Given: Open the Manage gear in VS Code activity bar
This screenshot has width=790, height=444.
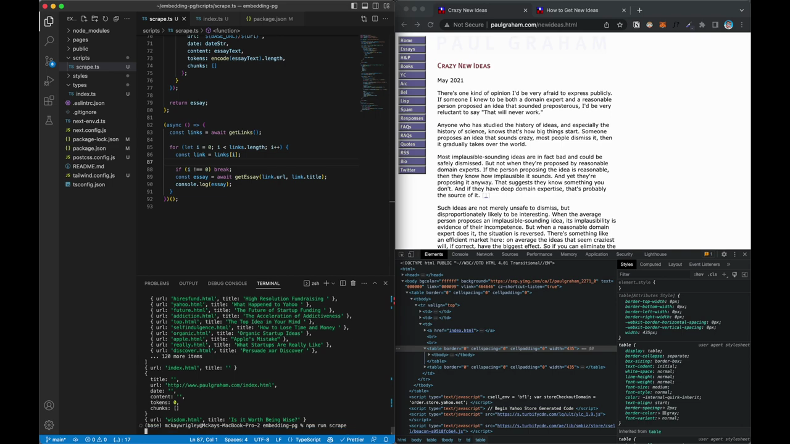Looking at the screenshot, I should pyautogui.click(x=49, y=425).
